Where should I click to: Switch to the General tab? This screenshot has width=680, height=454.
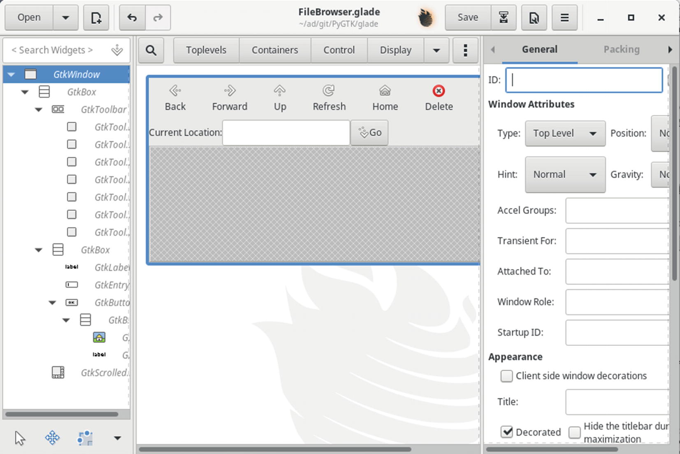[x=539, y=49]
